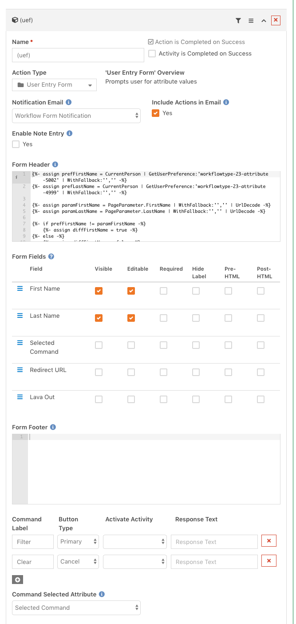
Task: Show Include Actions in Email info icon
Action: 226,102
